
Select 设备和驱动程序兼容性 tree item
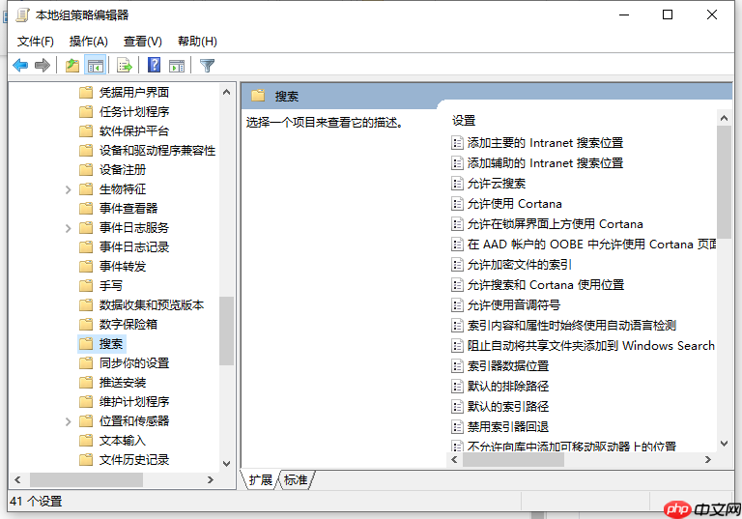point(157,151)
